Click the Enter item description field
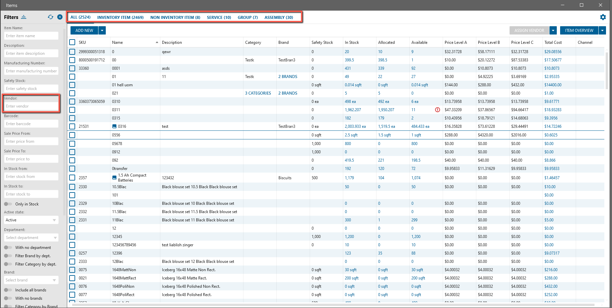Image resolution: width=612 pixels, height=308 pixels. [x=32, y=53]
